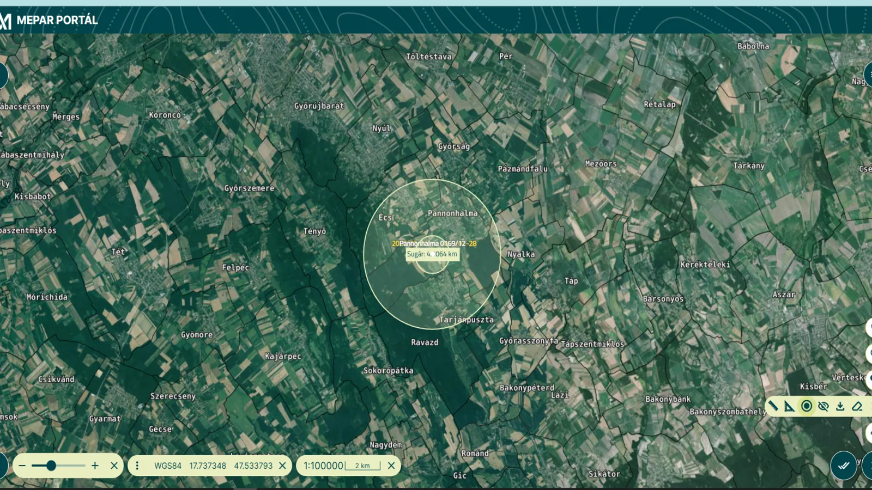Click the Mórichida map label
Image resolution: width=872 pixels, height=490 pixels.
click(x=47, y=297)
